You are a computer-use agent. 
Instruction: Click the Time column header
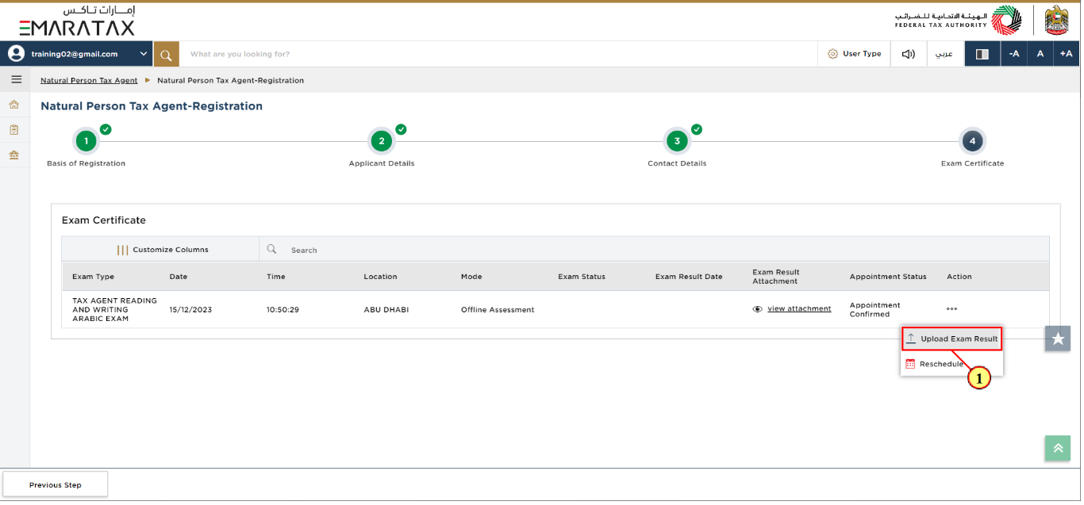click(276, 277)
